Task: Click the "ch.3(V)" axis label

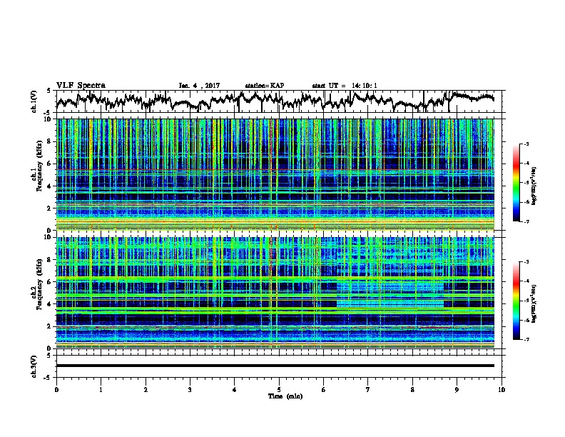Action: point(34,366)
